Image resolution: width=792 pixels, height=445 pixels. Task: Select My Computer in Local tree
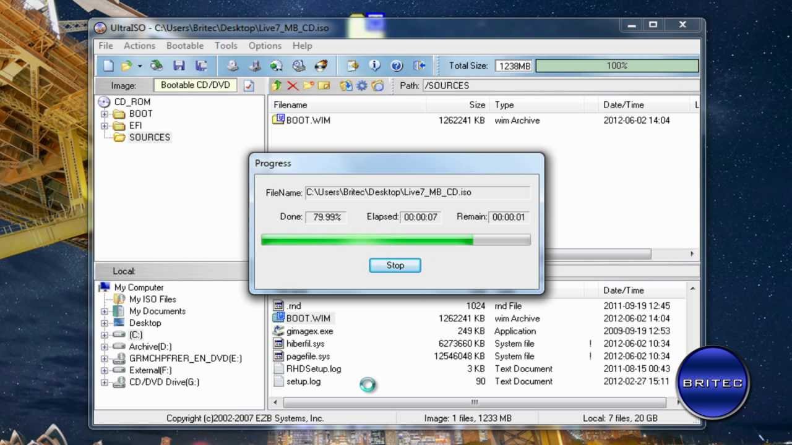point(139,287)
